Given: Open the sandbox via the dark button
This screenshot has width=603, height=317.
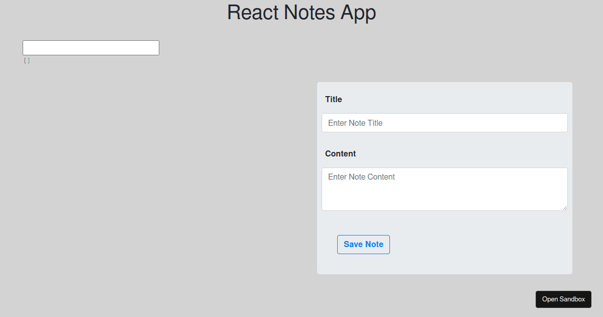Looking at the screenshot, I should click(563, 299).
